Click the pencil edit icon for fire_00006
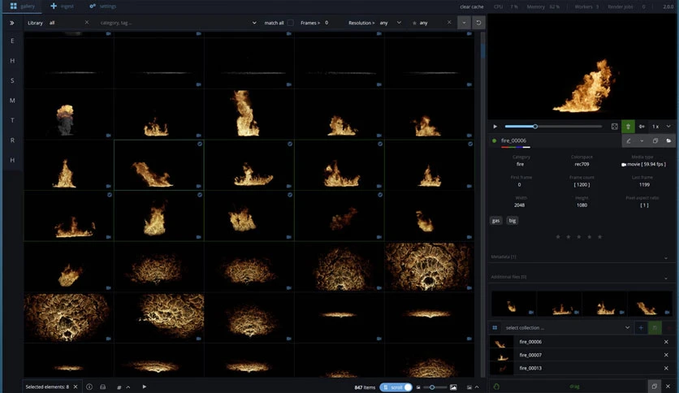The width and height of the screenshot is (679, 393). tap(629, 140)
